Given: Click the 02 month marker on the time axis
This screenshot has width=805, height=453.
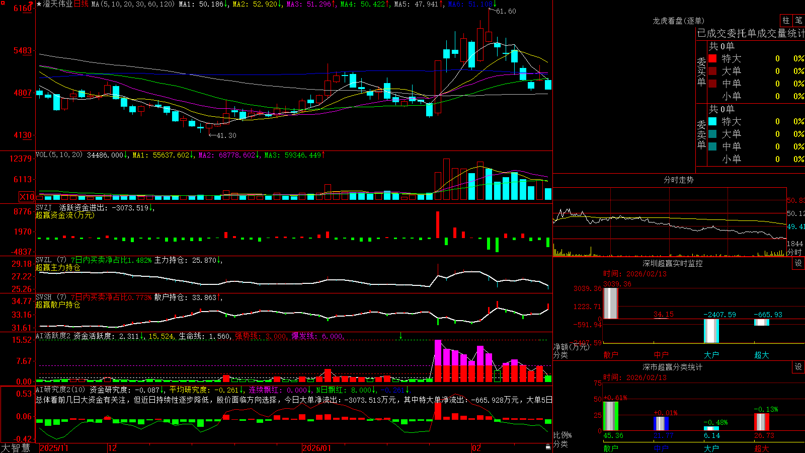Looking at the screenshot, I should coord(476,448).
